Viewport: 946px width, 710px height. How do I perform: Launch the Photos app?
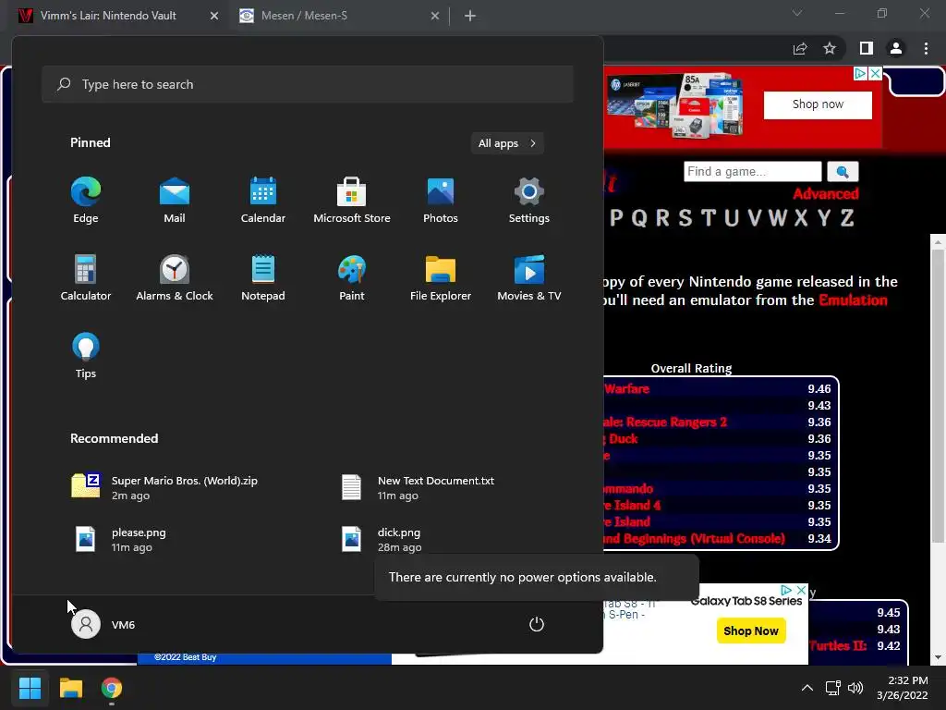point(441,201)
